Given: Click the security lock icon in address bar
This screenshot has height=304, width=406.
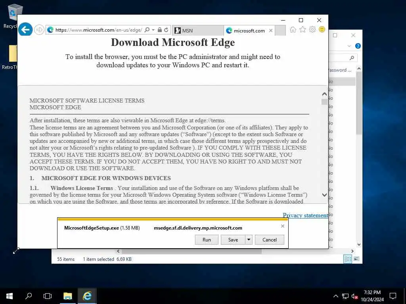Looking at the screenshot, I should click(x=160, y=30).
